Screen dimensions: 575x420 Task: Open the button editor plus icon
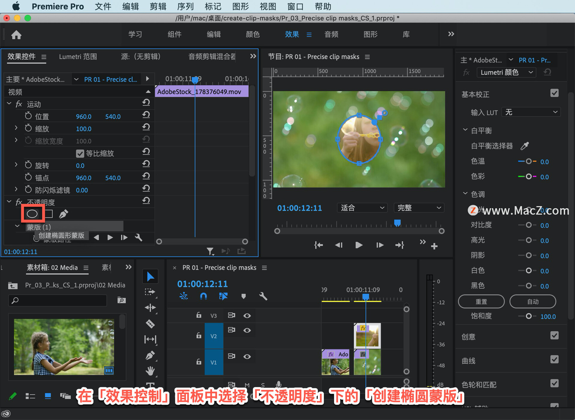pyautogui.click(x=434, y=246)
